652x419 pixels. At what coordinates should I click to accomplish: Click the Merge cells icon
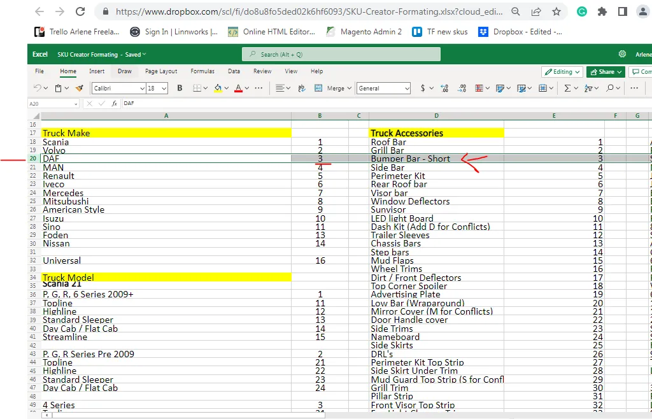pos(318,88)
